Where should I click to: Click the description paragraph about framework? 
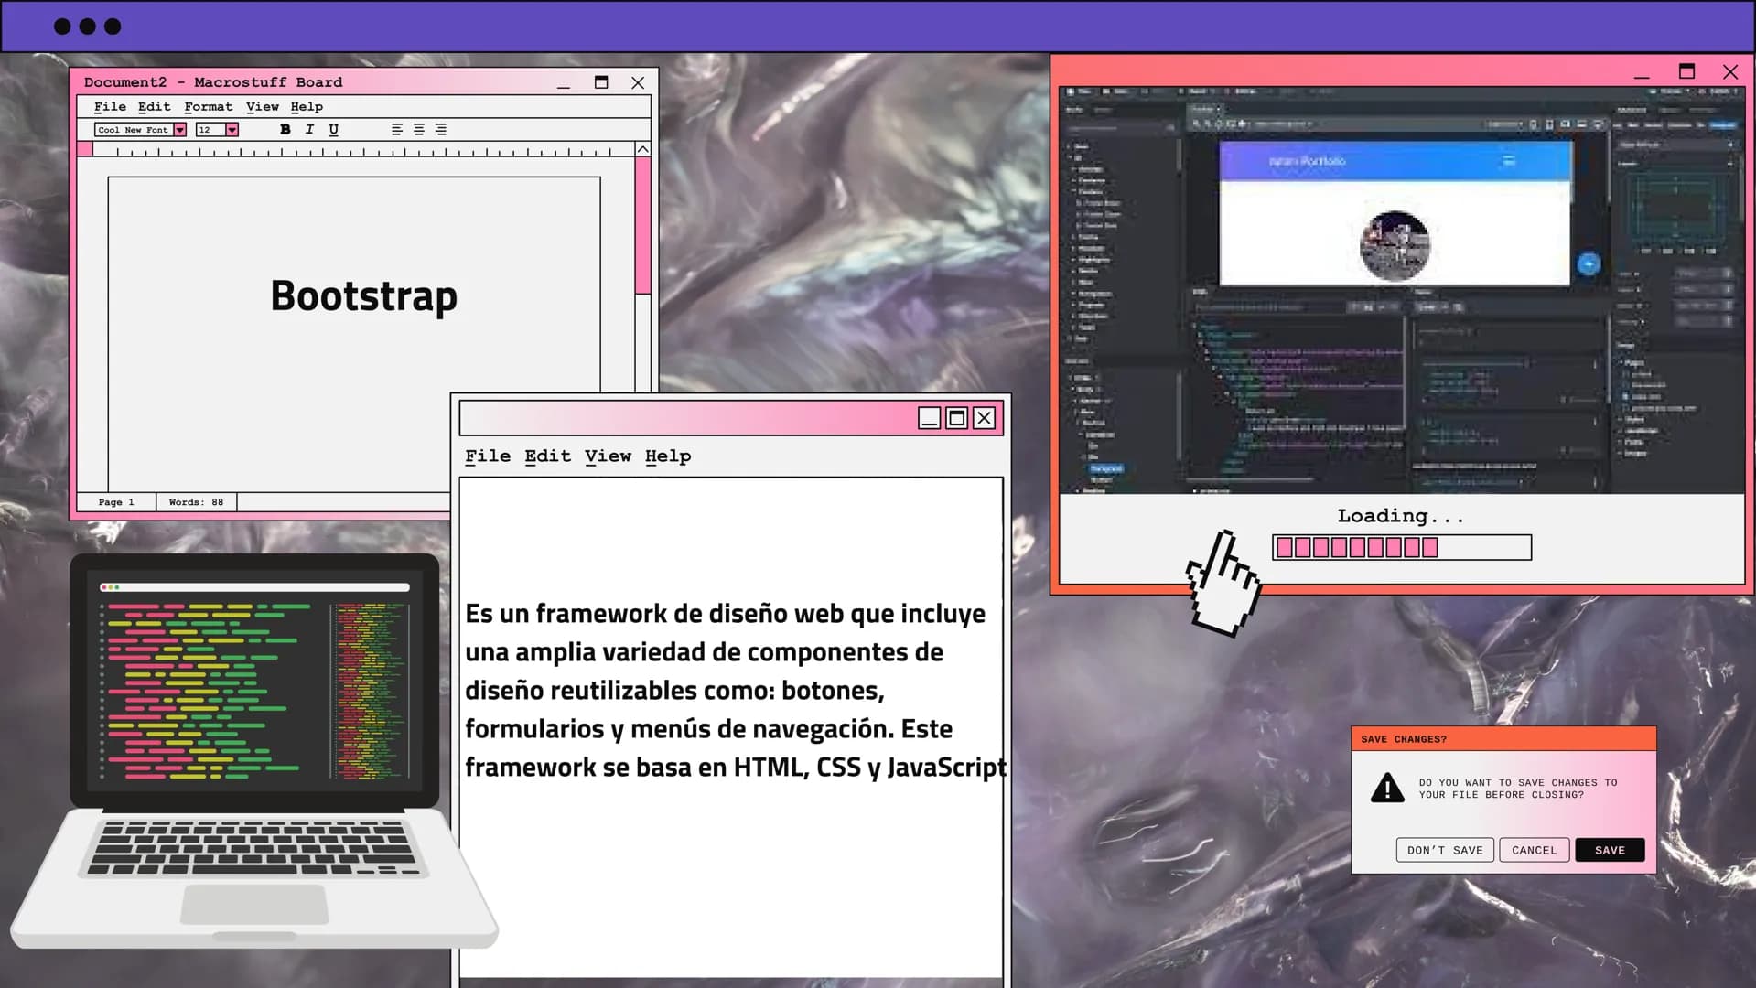(x=735, y=690)
